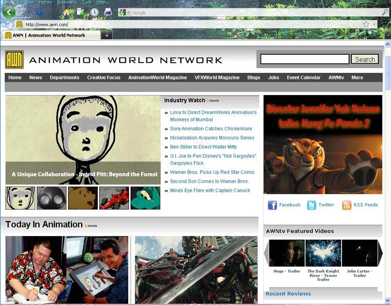Open the Help menu
The image size is (391, 305).
101,2
